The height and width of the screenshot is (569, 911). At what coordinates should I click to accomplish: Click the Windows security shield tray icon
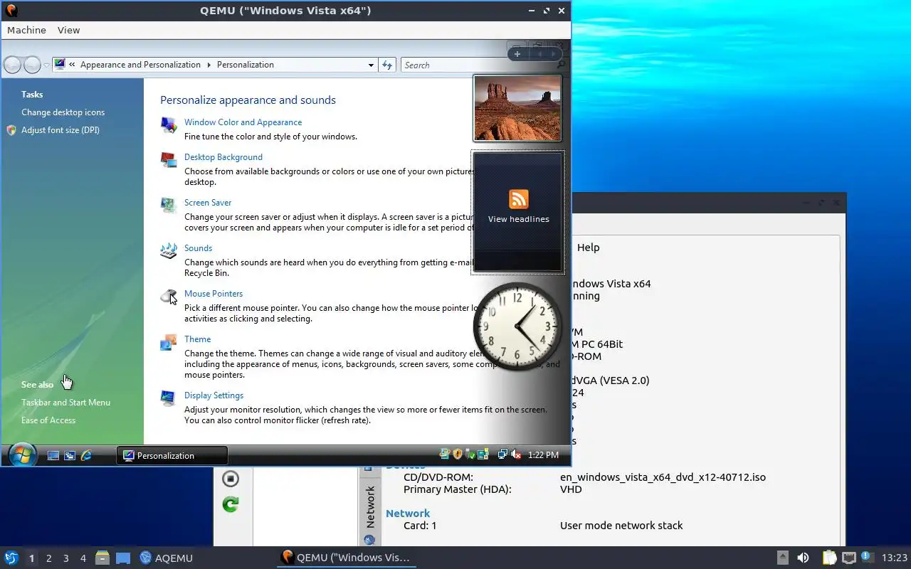pos(458,454)
